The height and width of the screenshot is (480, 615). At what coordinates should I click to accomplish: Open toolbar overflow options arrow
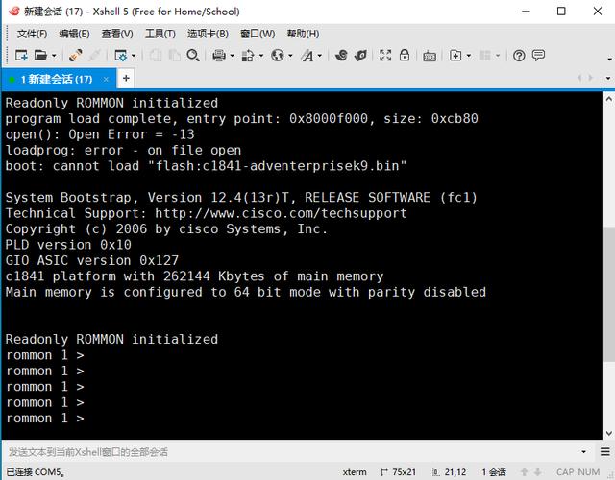609,59
